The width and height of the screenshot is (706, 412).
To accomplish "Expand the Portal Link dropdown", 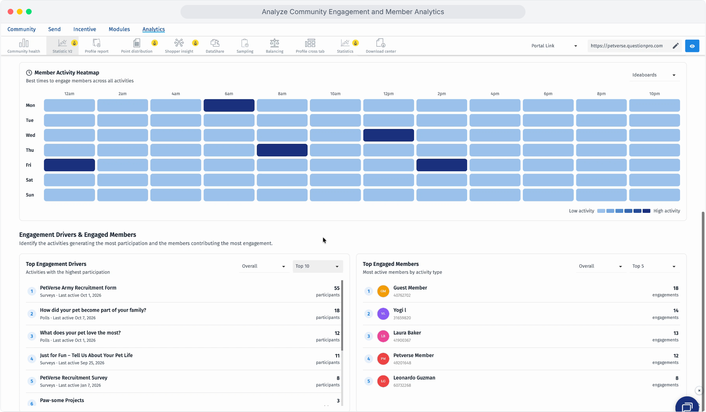I will pos(554,46).
